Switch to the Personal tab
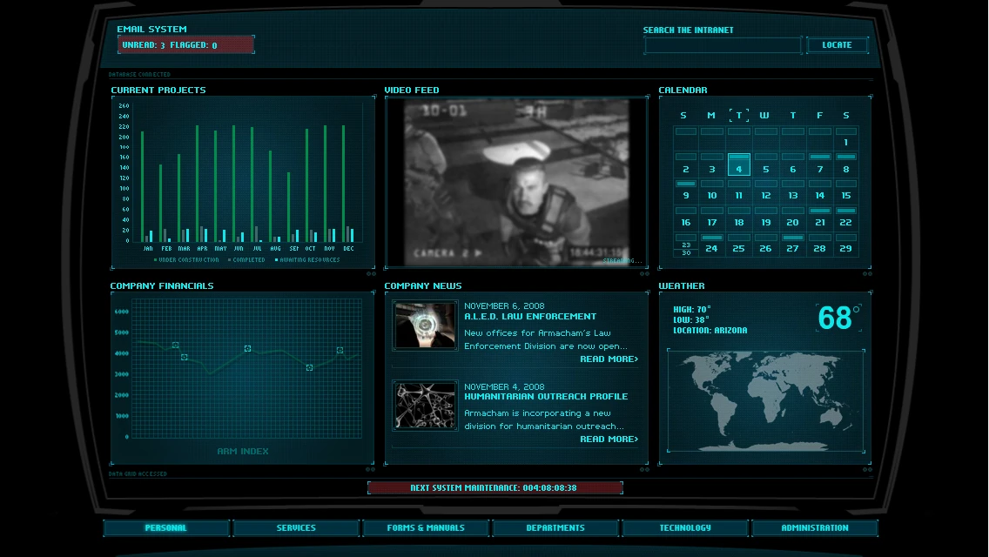This screenshot has height=557, width=989. (165, 527)
